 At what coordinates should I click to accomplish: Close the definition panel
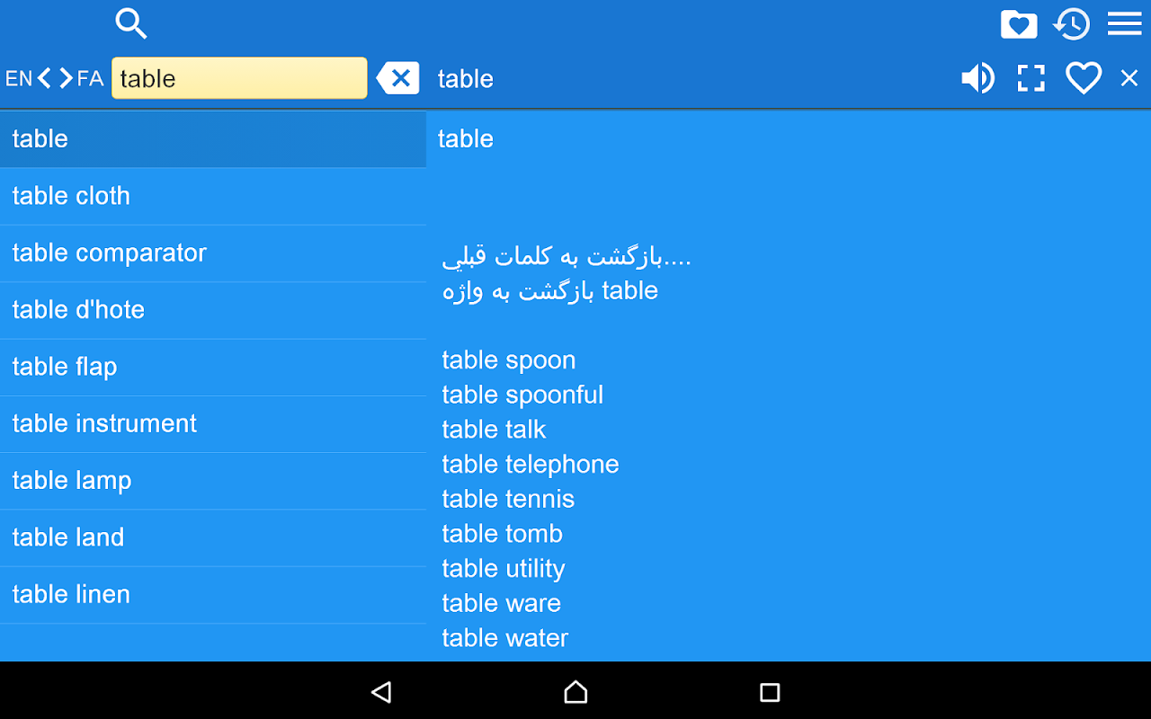[1129, 78]
